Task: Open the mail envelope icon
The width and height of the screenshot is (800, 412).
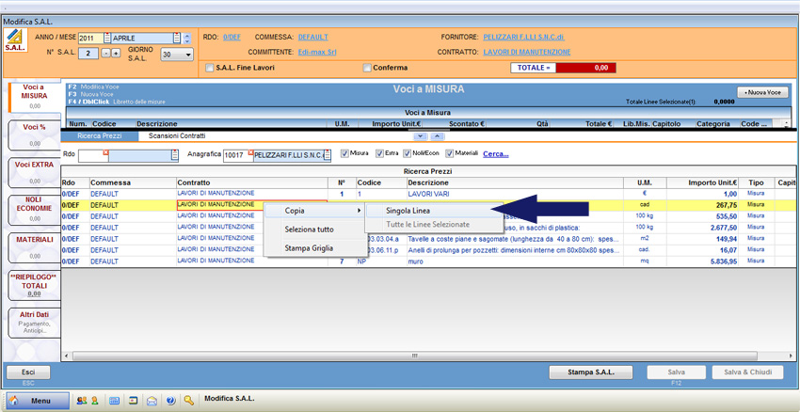Action: tap(152, 400)
